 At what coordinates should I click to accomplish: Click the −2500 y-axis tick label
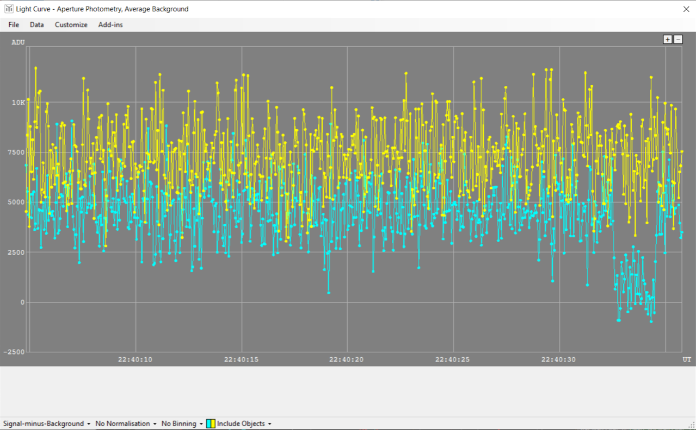15,352
